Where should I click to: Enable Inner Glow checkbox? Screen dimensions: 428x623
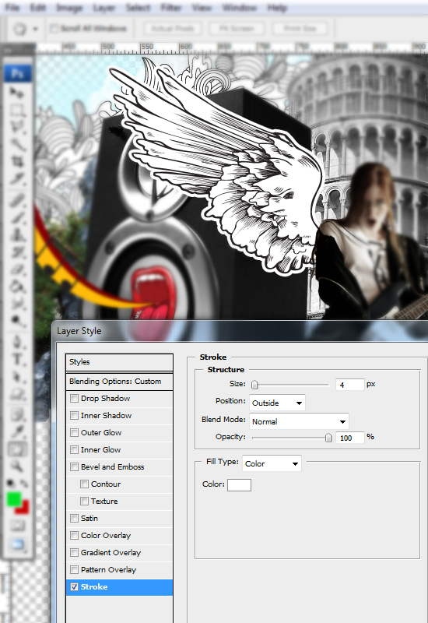74,449
